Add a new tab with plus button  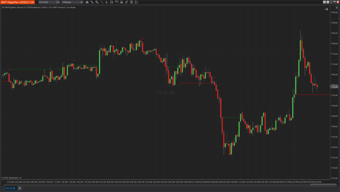20,188
